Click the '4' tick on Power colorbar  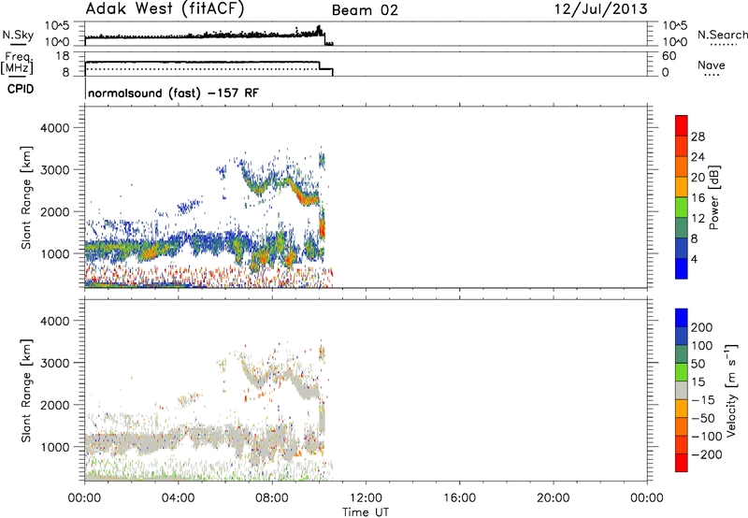(694, 259)
